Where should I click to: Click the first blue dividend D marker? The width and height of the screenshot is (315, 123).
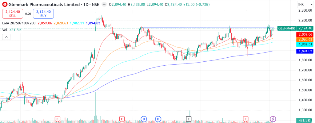point(144,119)
